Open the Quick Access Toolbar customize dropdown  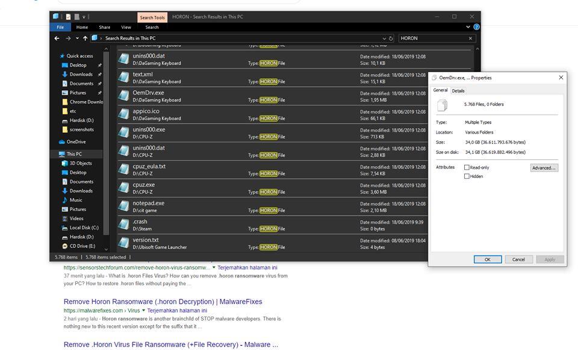point(84,17)
